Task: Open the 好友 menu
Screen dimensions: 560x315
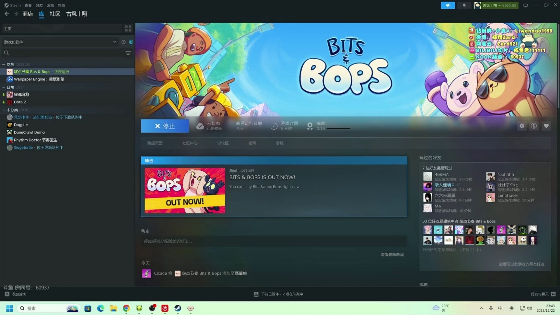Action: point(39,6)
